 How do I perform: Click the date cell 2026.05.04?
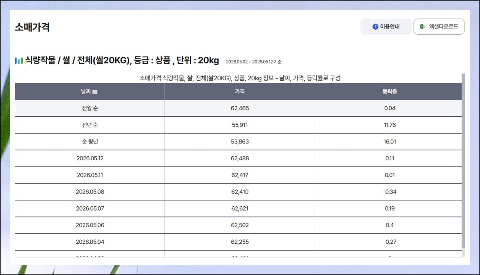[90, 242]
